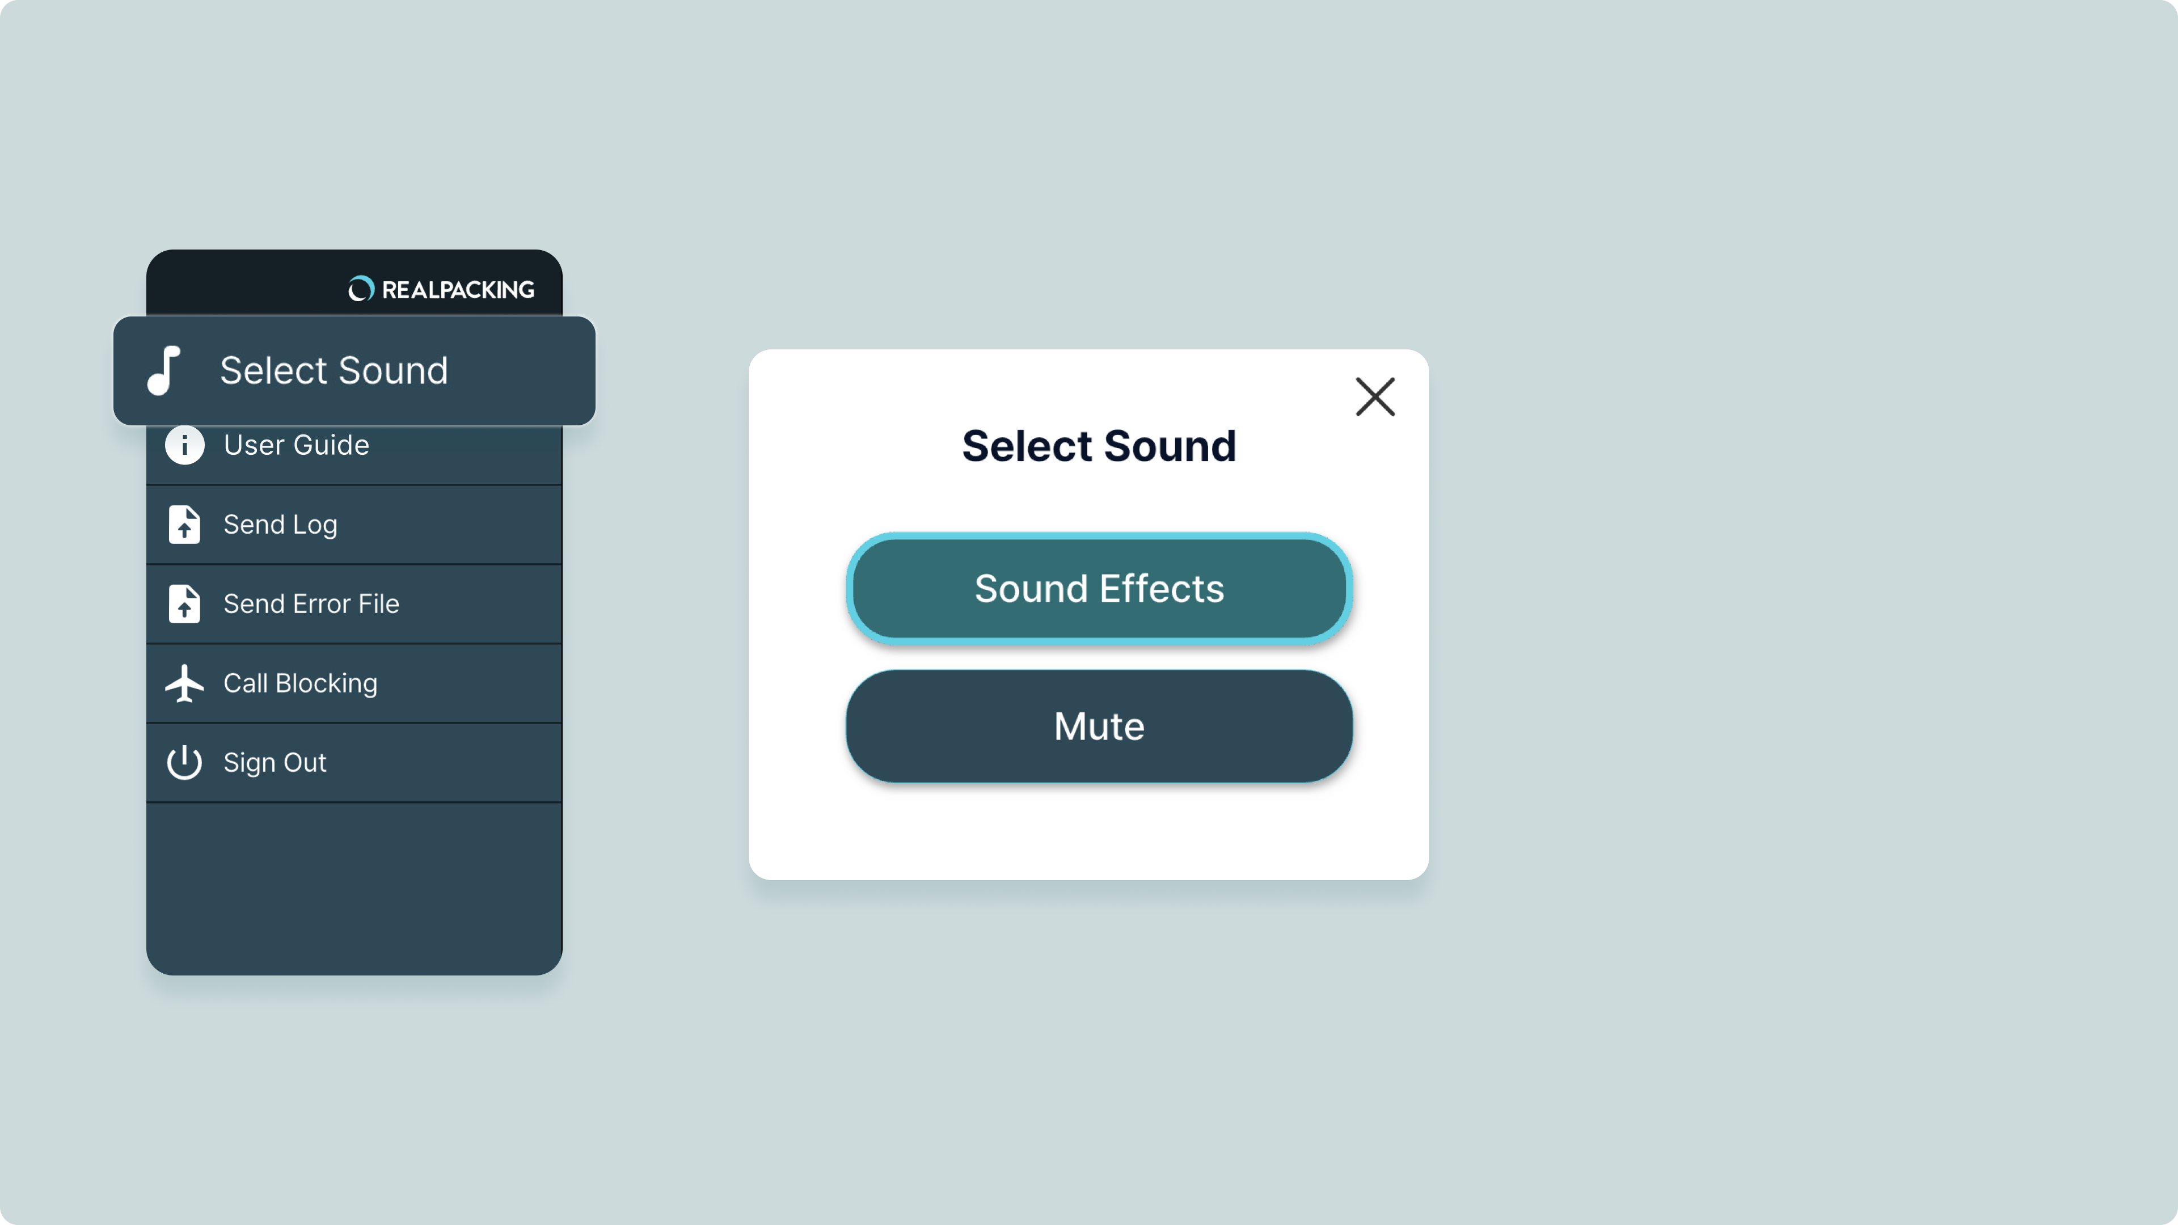Close the Select Sound dialog

pos(1375,396)
